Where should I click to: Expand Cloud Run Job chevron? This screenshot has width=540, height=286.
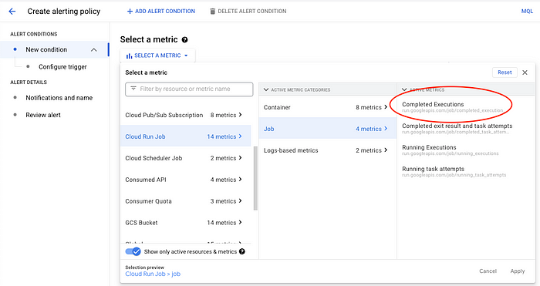point(240,136)
